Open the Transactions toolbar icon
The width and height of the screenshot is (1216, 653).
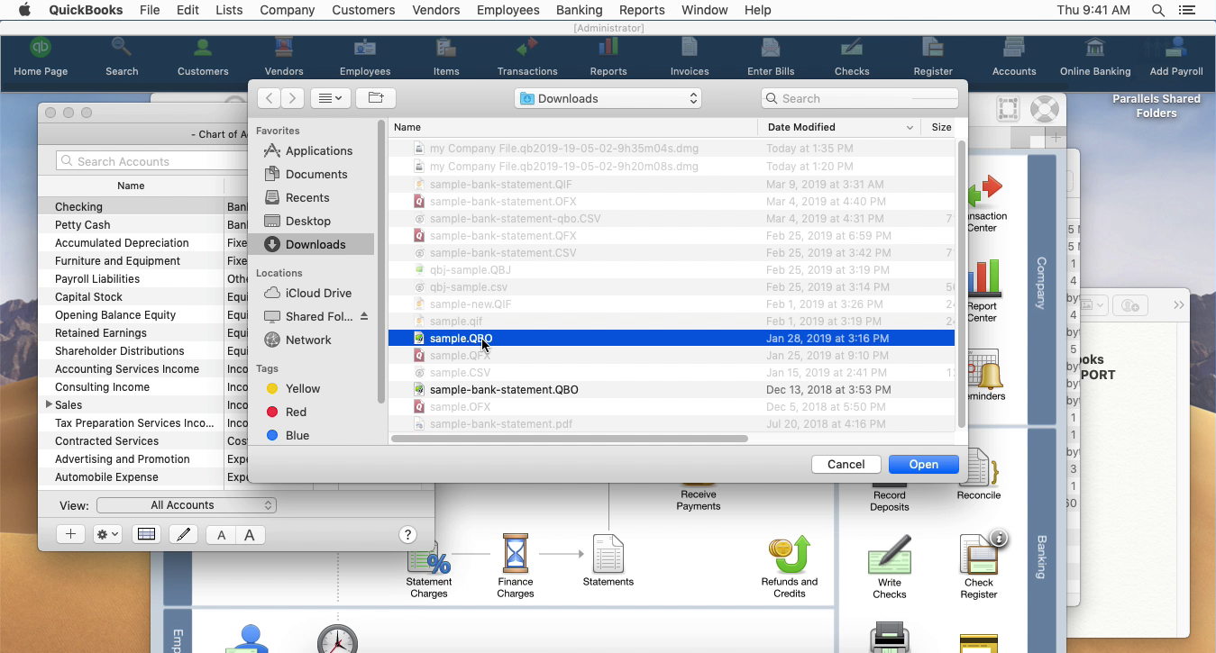(x=527, y=58)
